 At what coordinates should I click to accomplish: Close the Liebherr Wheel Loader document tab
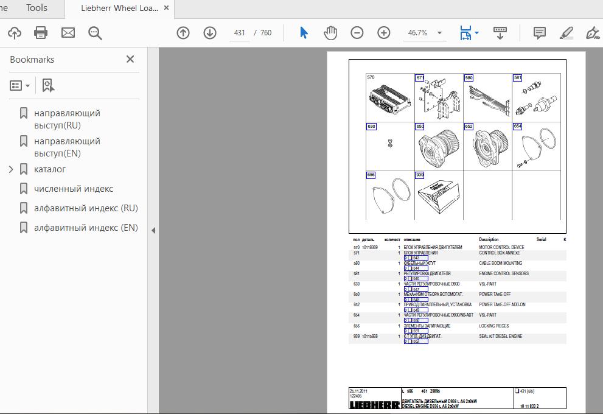click(167, 8)
